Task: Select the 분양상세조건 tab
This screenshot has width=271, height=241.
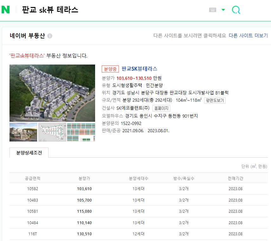Action: [x=29, y=153]
